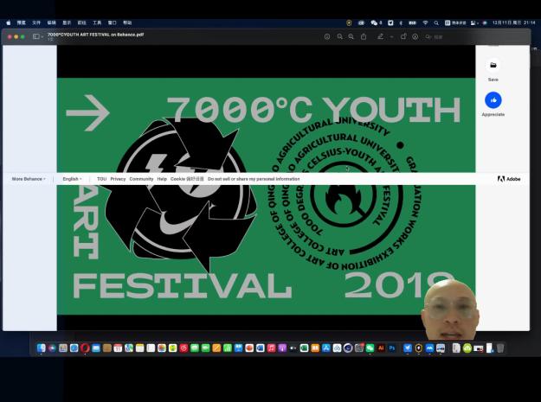541x402 pixels.
Task: Open the 文件 menu in menu bar
Action: coord(36,22)
